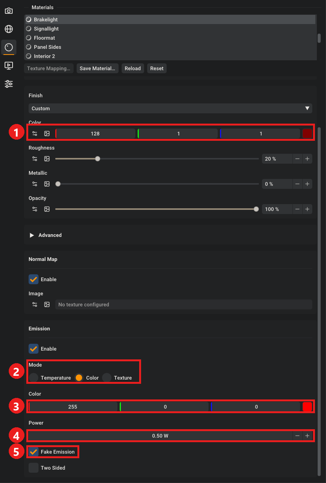326x483 pixels.
Task: Select the Signallight material
Action: tap(170, 29)
